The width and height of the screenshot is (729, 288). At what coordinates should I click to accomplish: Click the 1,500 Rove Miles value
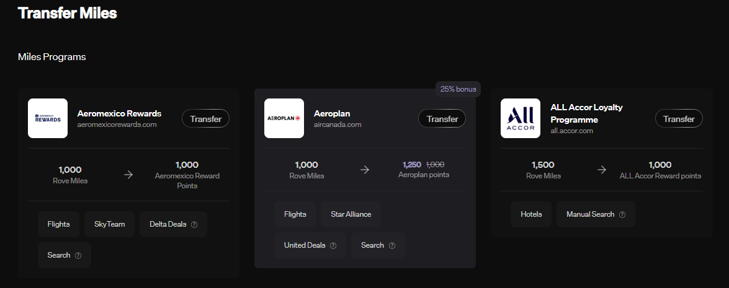pos(543,165)
